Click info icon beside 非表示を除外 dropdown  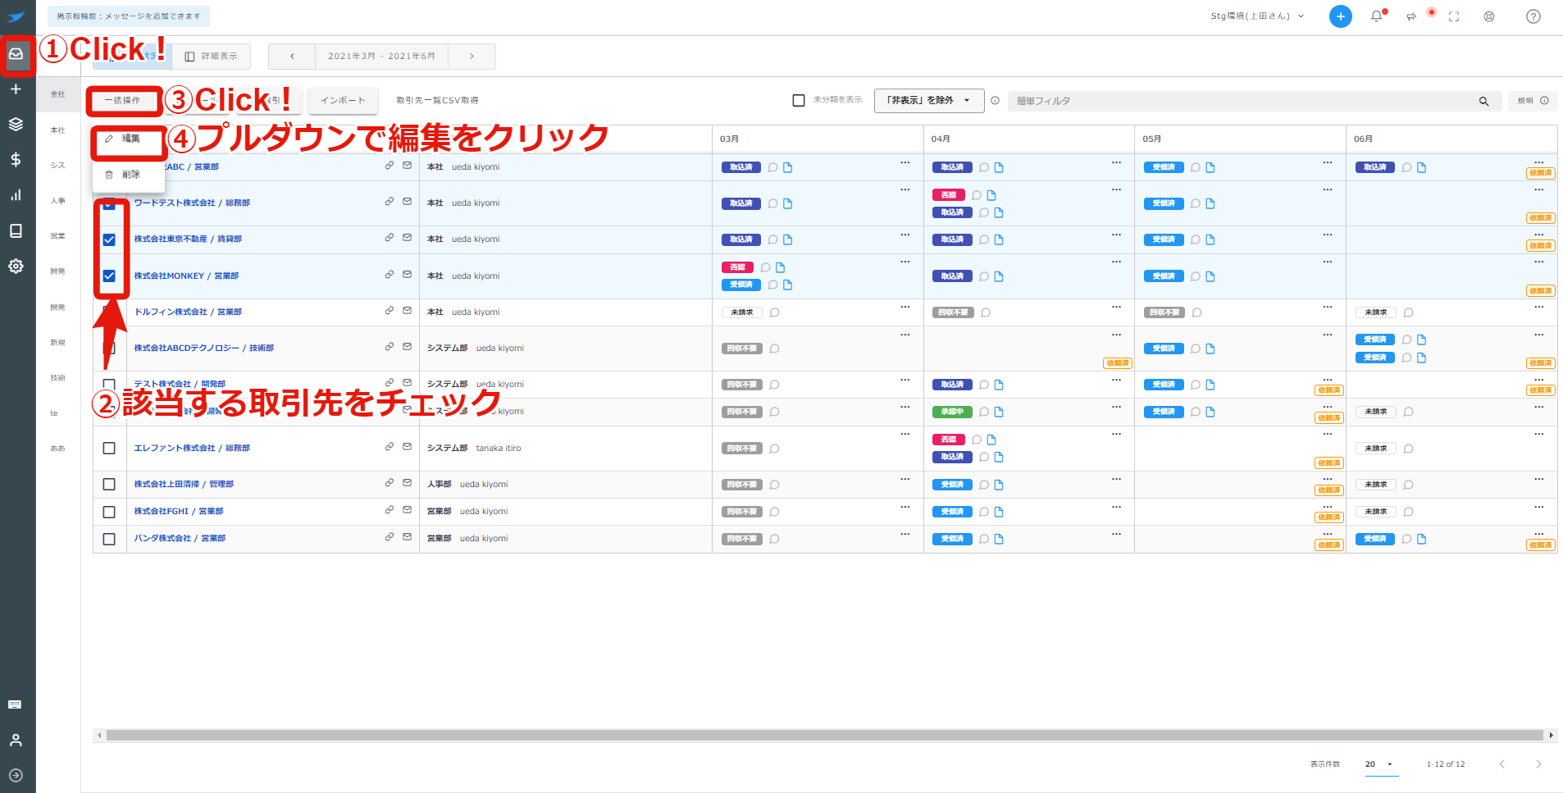pos(995,101)
